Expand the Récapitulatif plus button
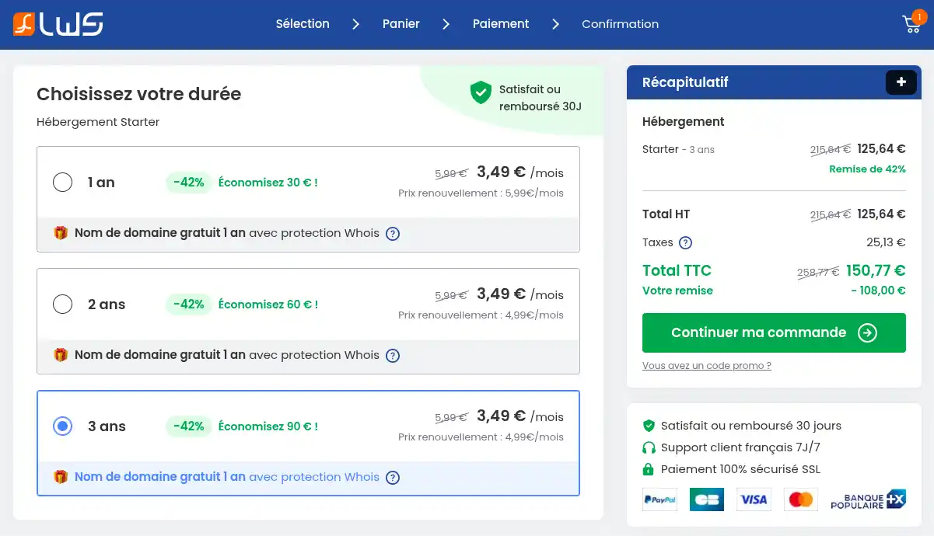 [x=901, y=82]
